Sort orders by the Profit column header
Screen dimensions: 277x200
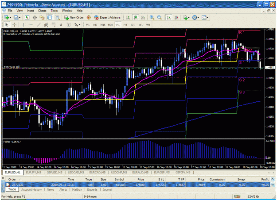(x=265, y=179)
